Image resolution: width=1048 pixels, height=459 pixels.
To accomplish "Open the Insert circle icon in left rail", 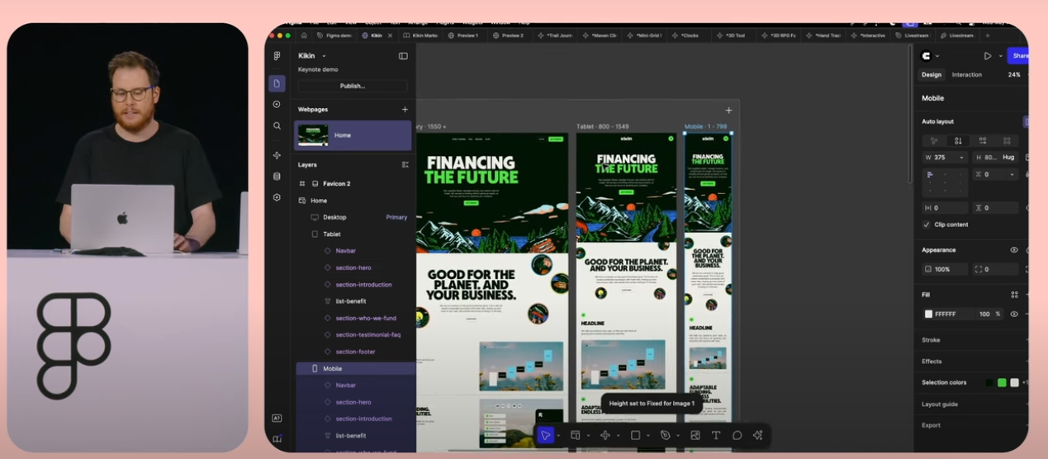I will point(277,104).
